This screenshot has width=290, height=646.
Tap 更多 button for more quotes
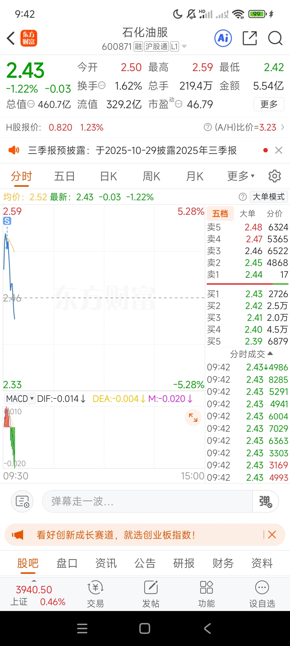tap(269, 104)
